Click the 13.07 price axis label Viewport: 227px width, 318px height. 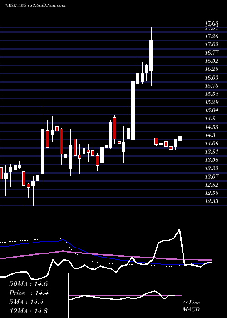(212, 176)
